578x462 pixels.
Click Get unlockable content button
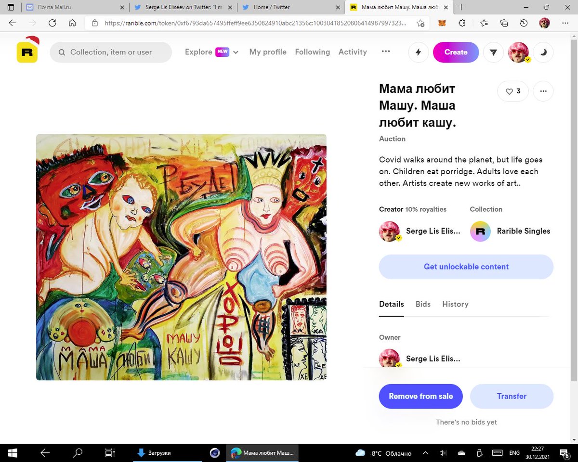point(466,267)
